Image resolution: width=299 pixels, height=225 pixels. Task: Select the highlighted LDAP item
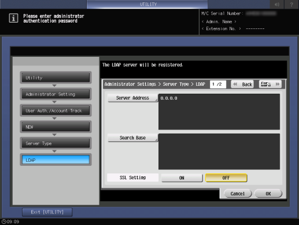point(56,160)
